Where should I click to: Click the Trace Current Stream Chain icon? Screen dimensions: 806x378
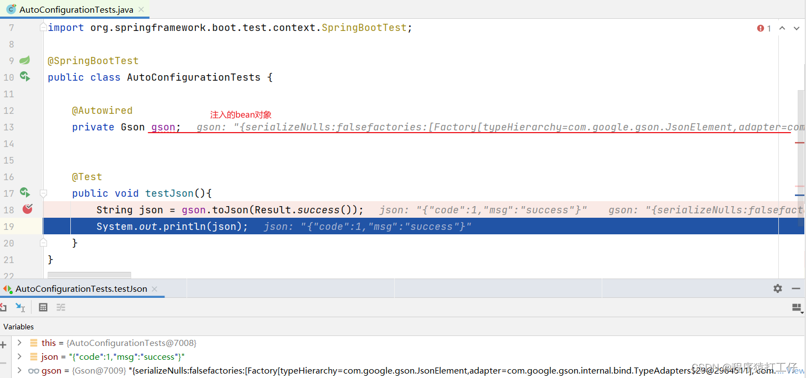tap(61, 307)
